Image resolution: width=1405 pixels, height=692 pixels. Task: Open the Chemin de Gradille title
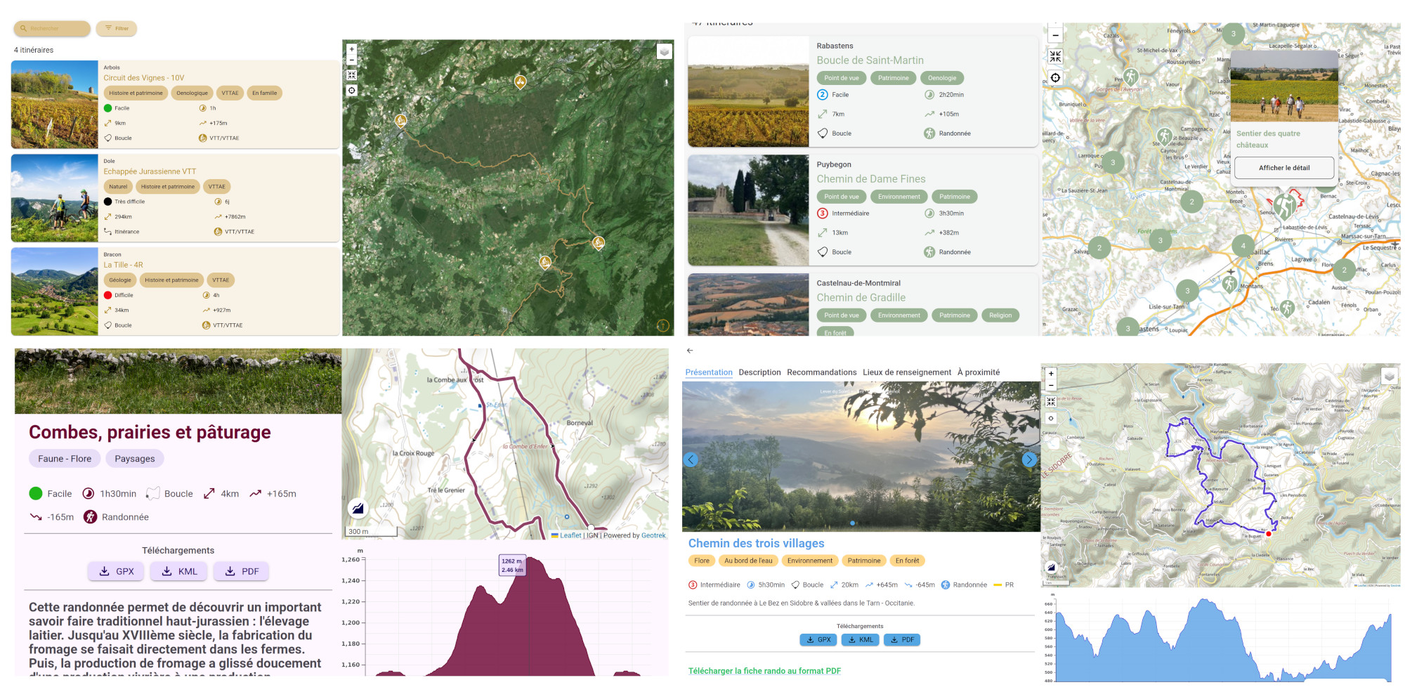click(x=861, y=298)
